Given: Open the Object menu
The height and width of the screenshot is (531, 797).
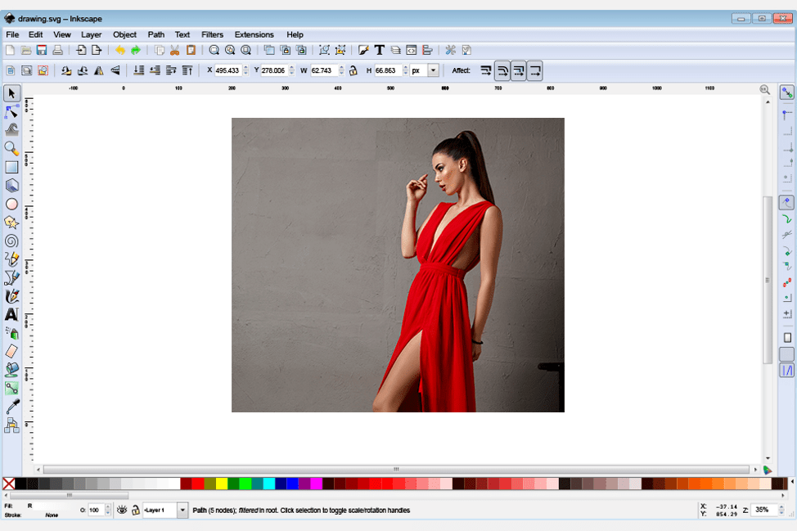Looking at the screenshot, I should coord(124,34).
